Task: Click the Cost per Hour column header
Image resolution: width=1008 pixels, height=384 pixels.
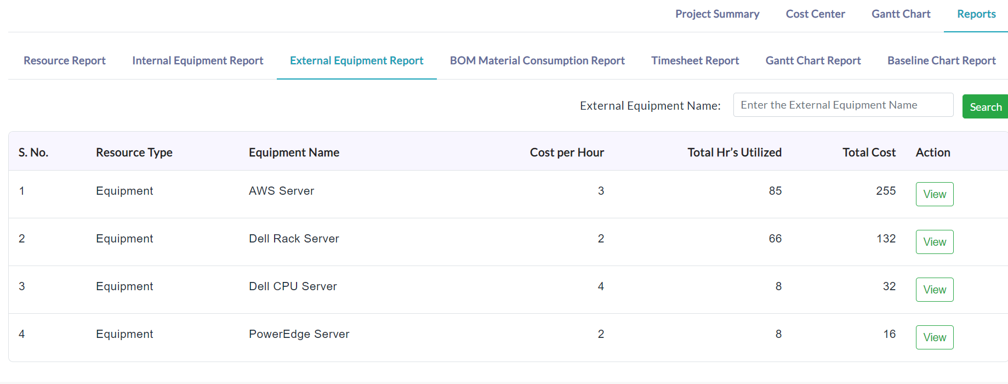Action: [x=567, y=153]
